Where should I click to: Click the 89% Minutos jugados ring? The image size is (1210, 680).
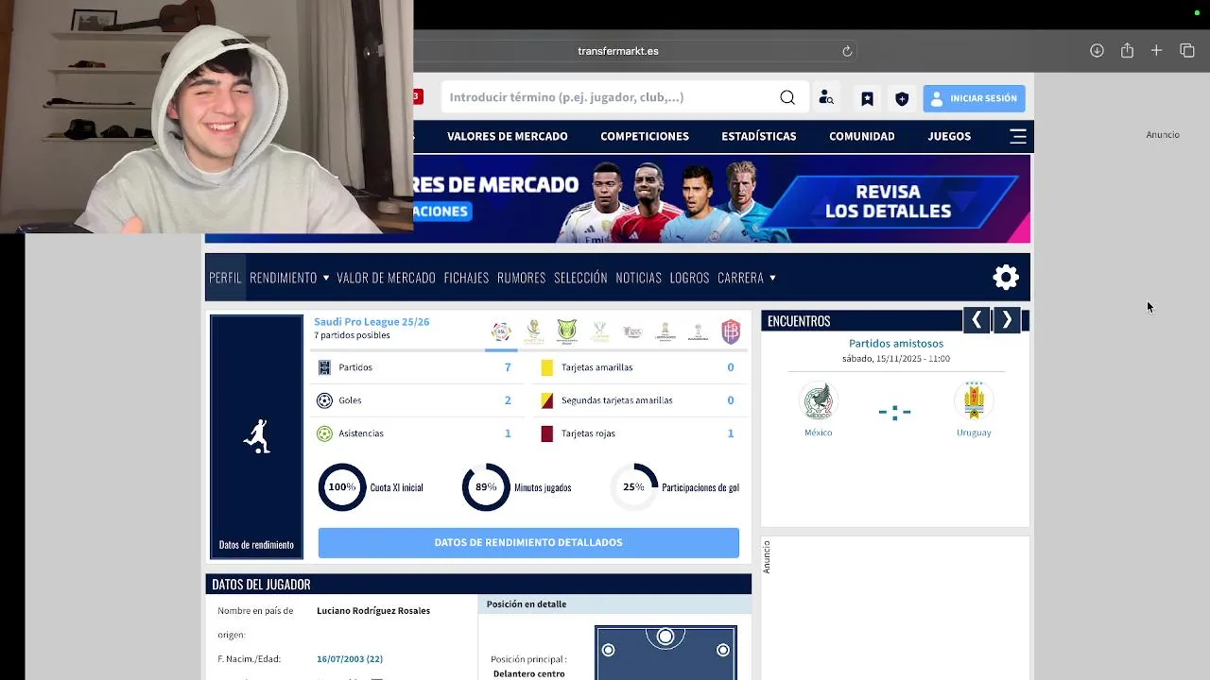(x=486, y=487)
